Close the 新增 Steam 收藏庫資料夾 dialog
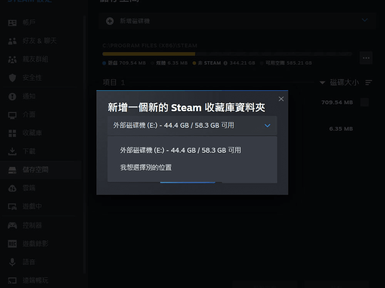 click(x=281, y=99)
